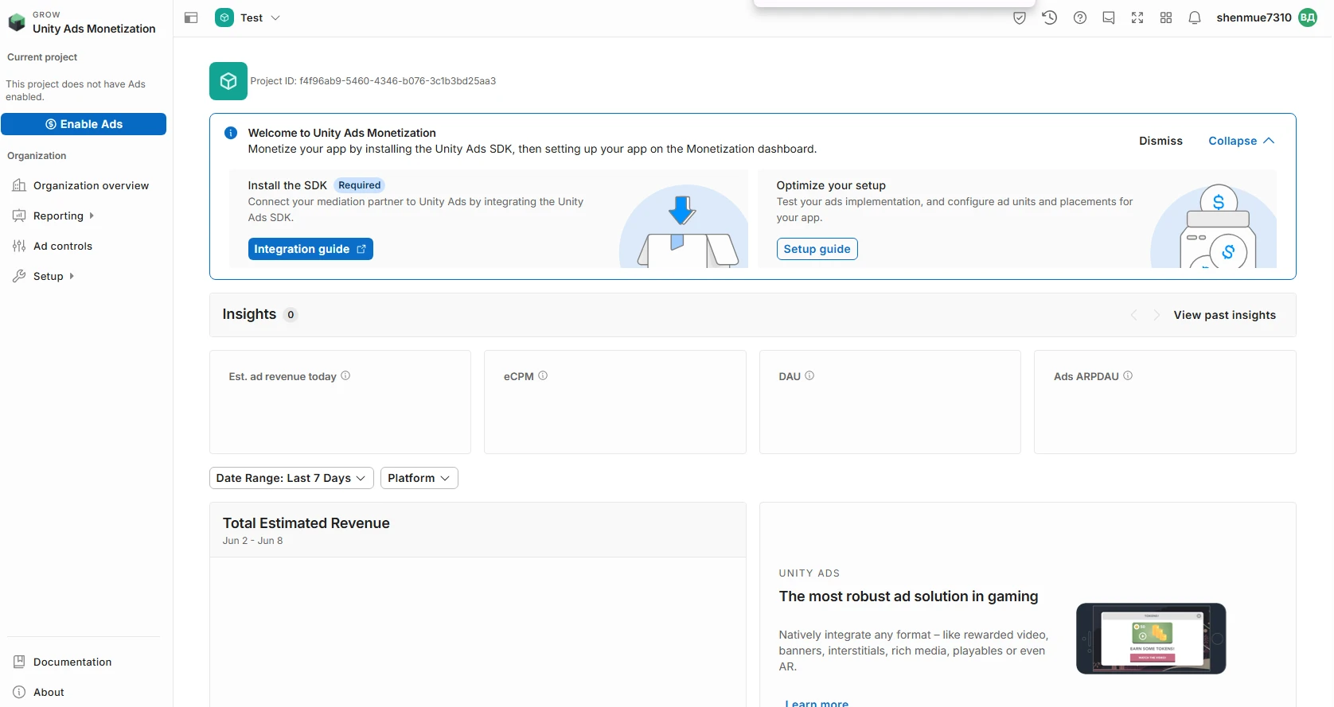
Task: Open the shield checkmark icon in header
Action: tap(1020, 17)
